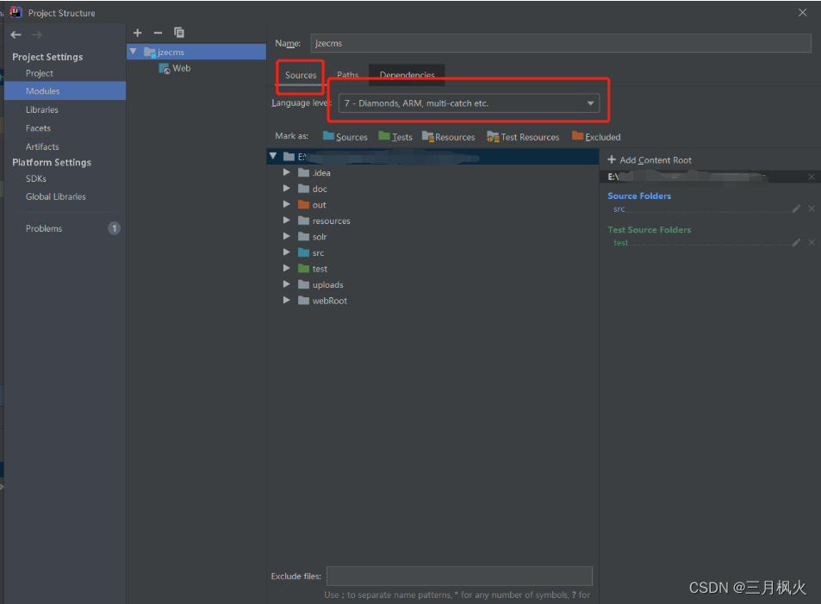Edit the src source folder properties
The height and width of the screenshot is (604, 821).
pos(796,209)
